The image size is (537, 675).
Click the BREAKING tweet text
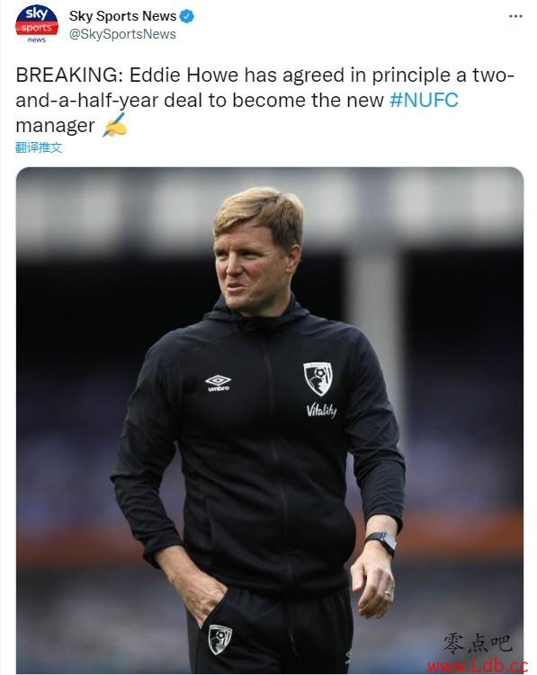(x=265, y=100)
